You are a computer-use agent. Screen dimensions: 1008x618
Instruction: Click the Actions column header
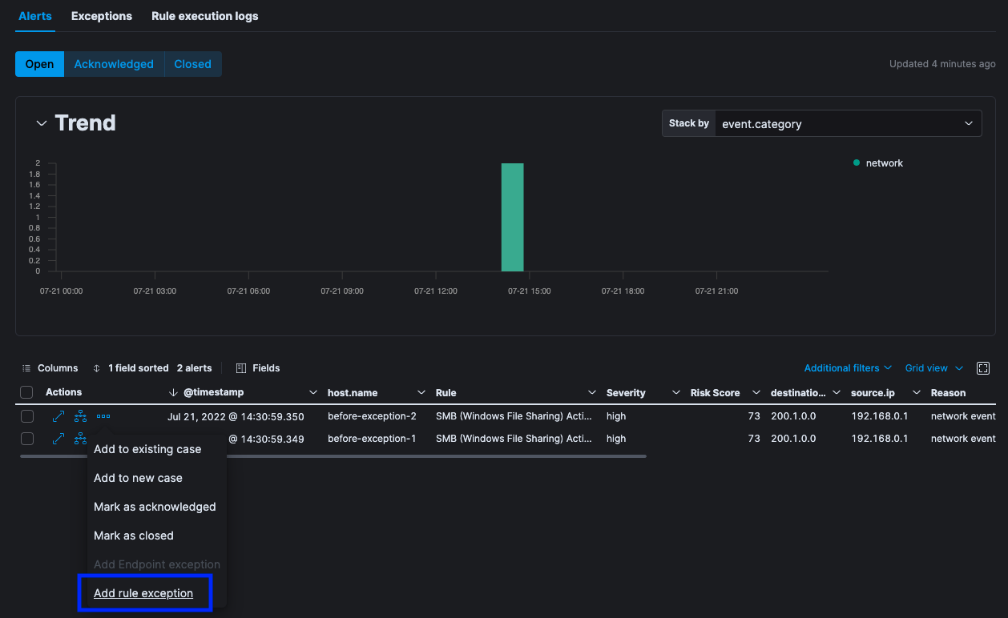[x=64, y=392]
